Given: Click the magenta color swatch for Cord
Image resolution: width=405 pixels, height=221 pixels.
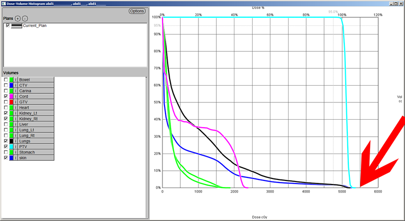Looking at the screenshot, I should pyautogui.click(x=11, y=96).
